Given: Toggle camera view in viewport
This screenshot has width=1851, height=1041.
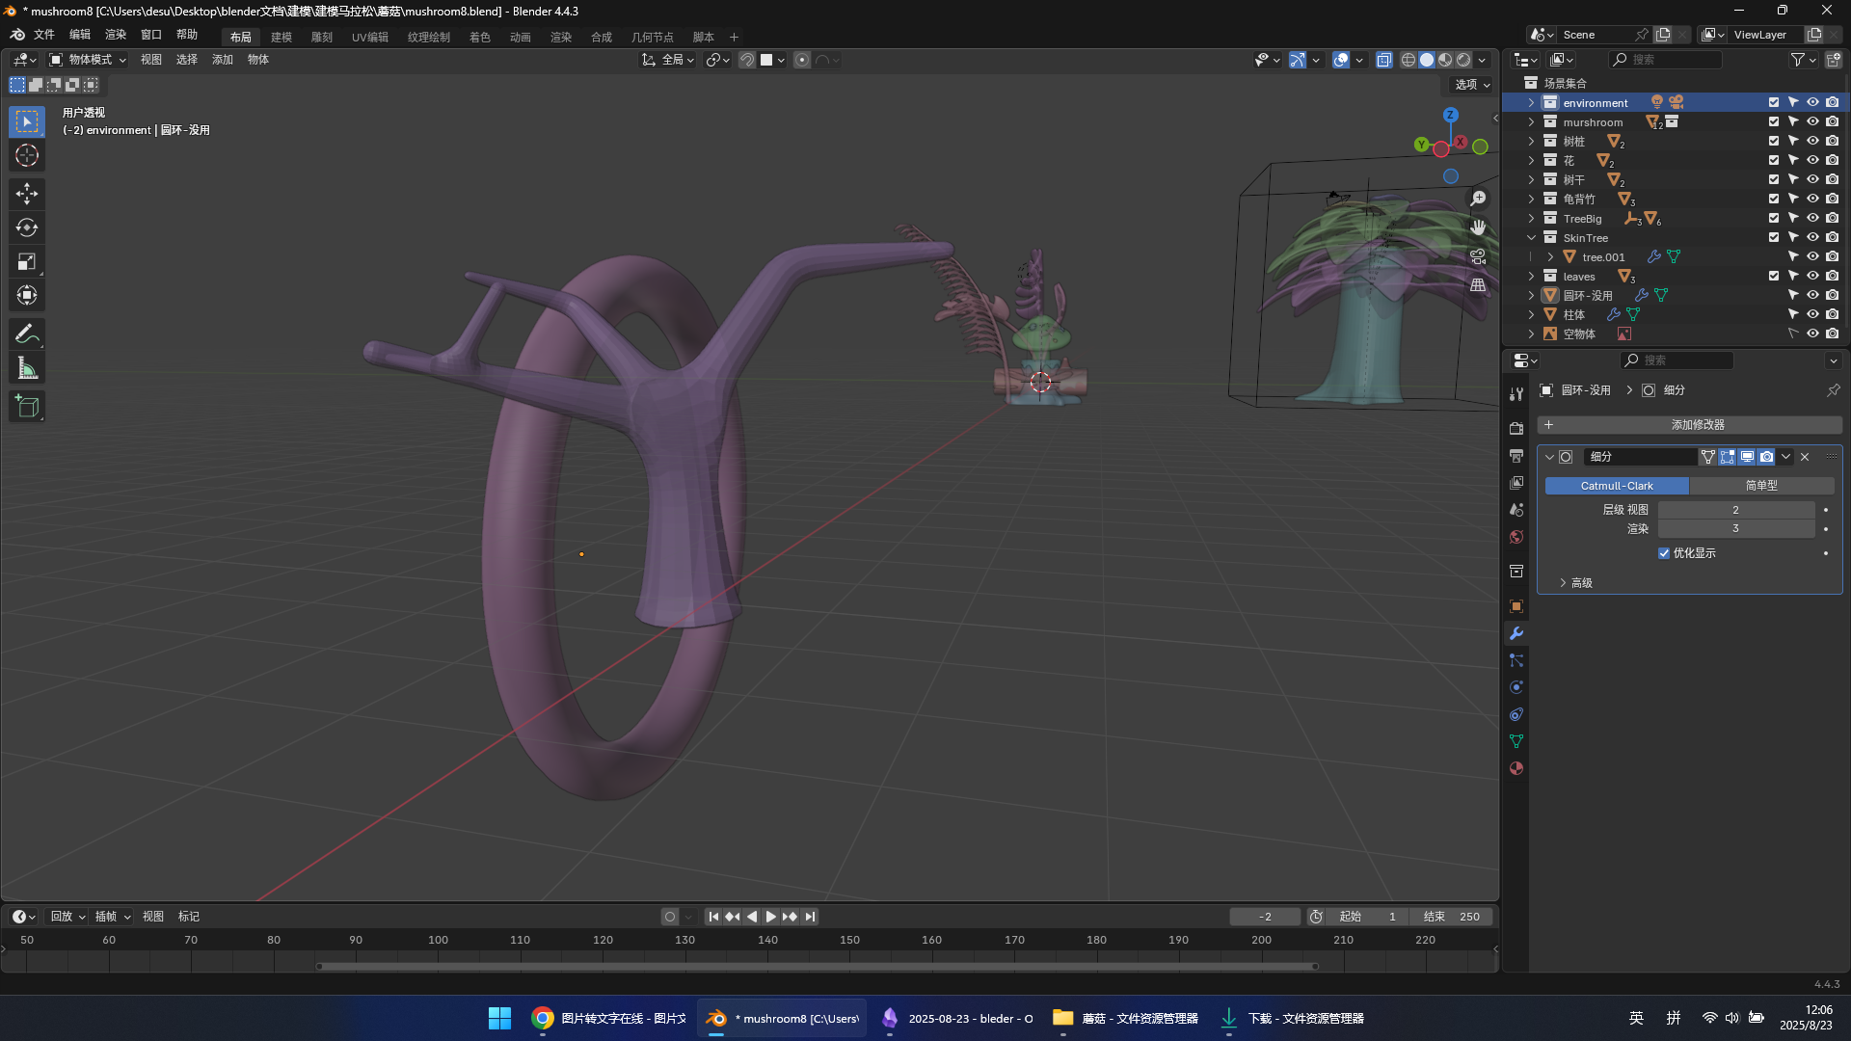Looking at the screenshot, I should (1478, 256).
